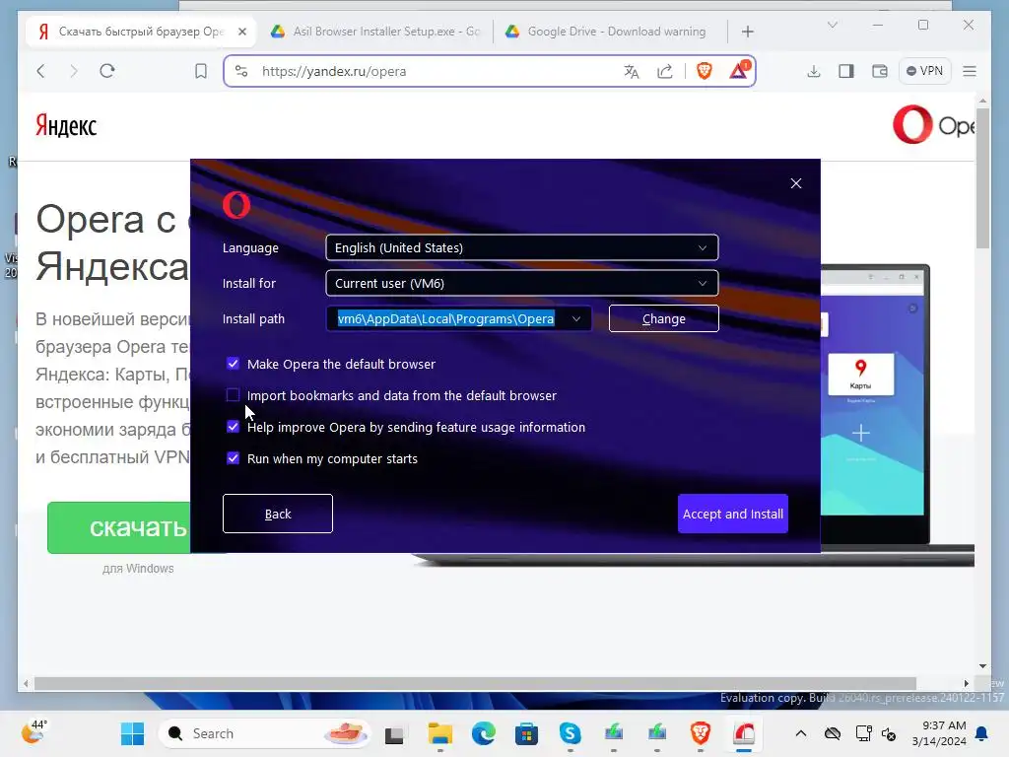Image resolution: width=1009 pixels, height=757 pixels.
Task: Open Brave Shields lion icon
Action: [704, 71]
